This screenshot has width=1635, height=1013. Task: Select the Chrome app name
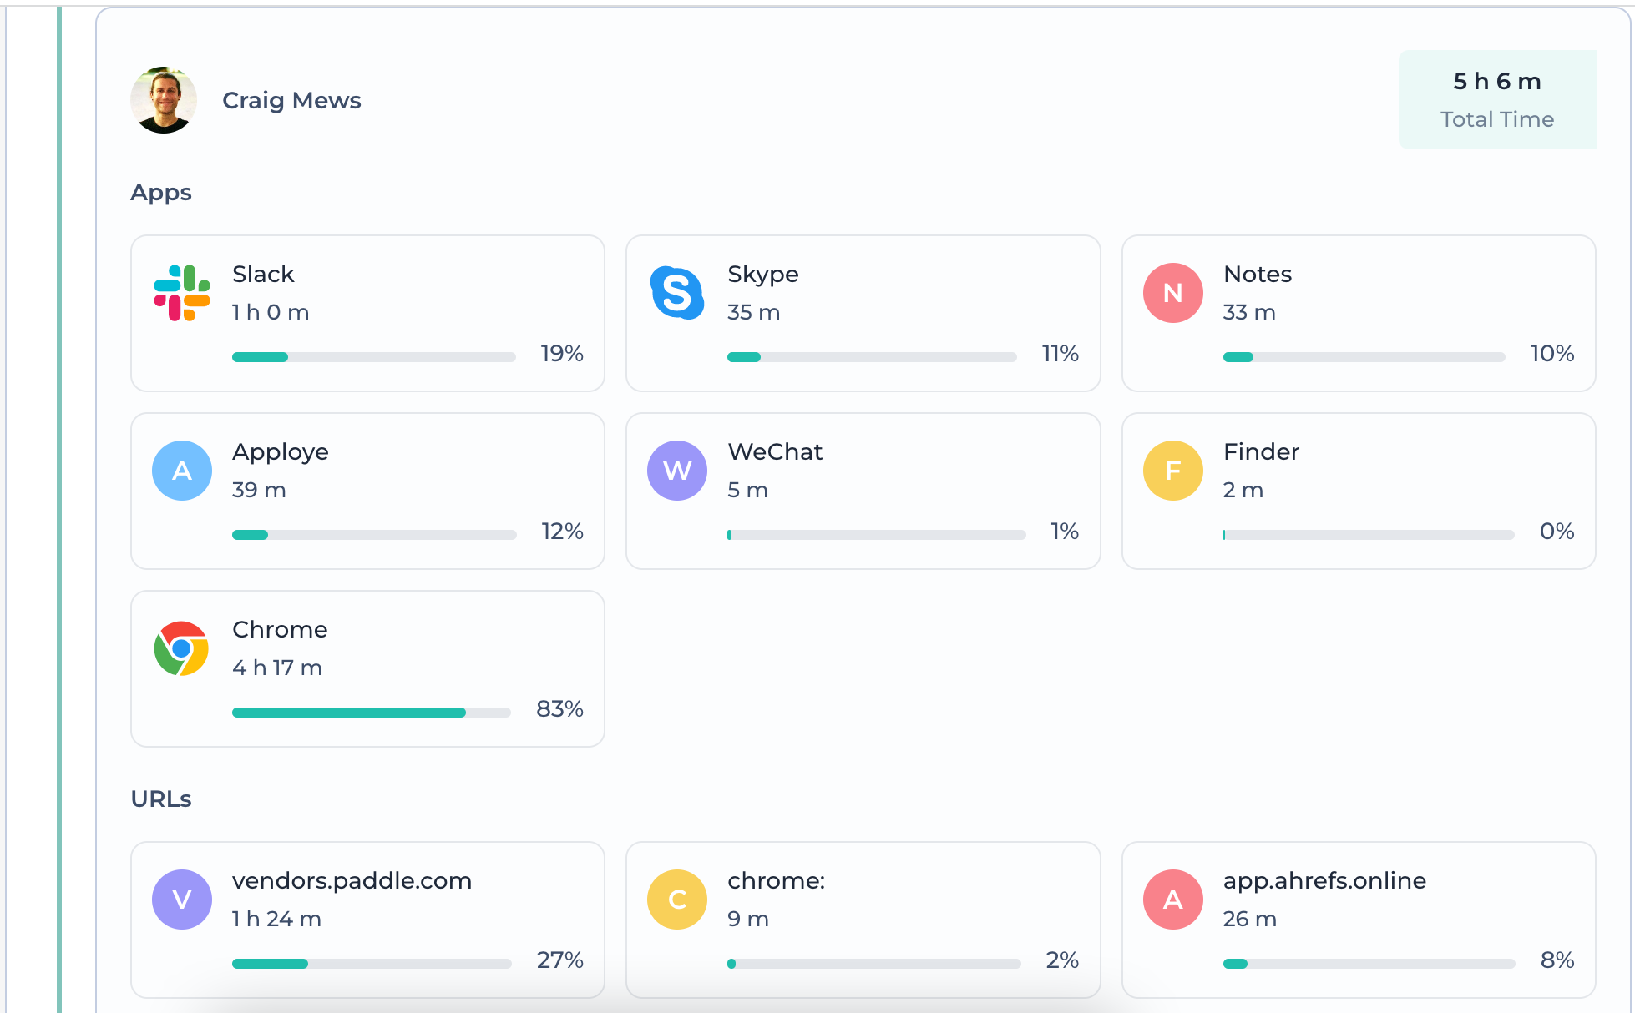tap(280, 629)
